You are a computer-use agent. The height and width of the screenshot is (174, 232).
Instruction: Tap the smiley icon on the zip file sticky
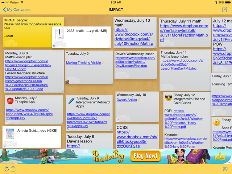coord(54,46)
